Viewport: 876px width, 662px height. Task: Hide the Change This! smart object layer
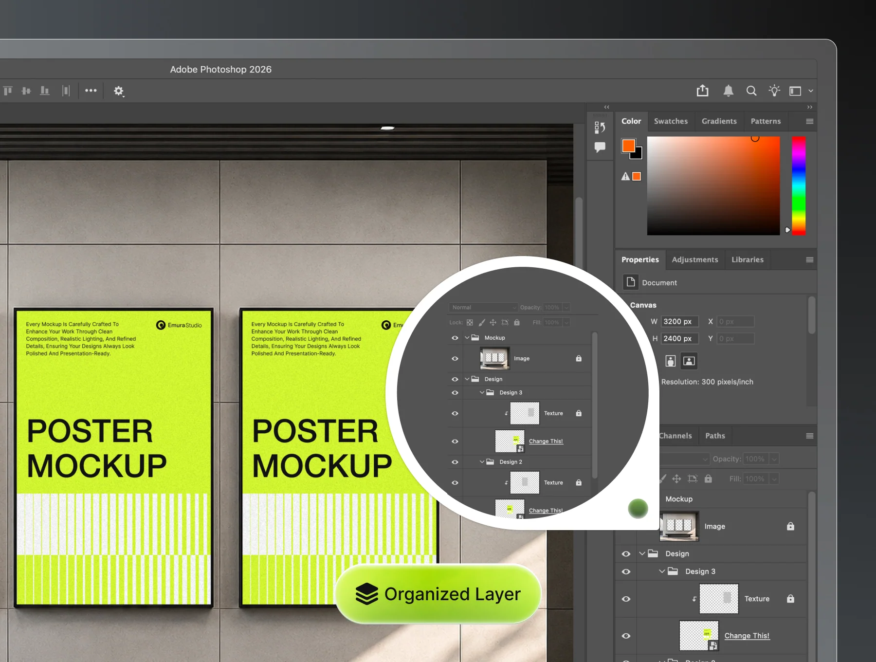tap(626, 636)
